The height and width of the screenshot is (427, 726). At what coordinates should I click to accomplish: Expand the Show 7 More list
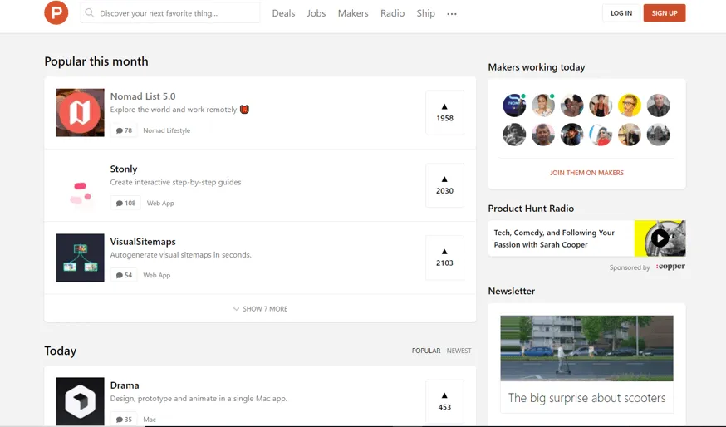pyautogui.click(x=260, y=309)
